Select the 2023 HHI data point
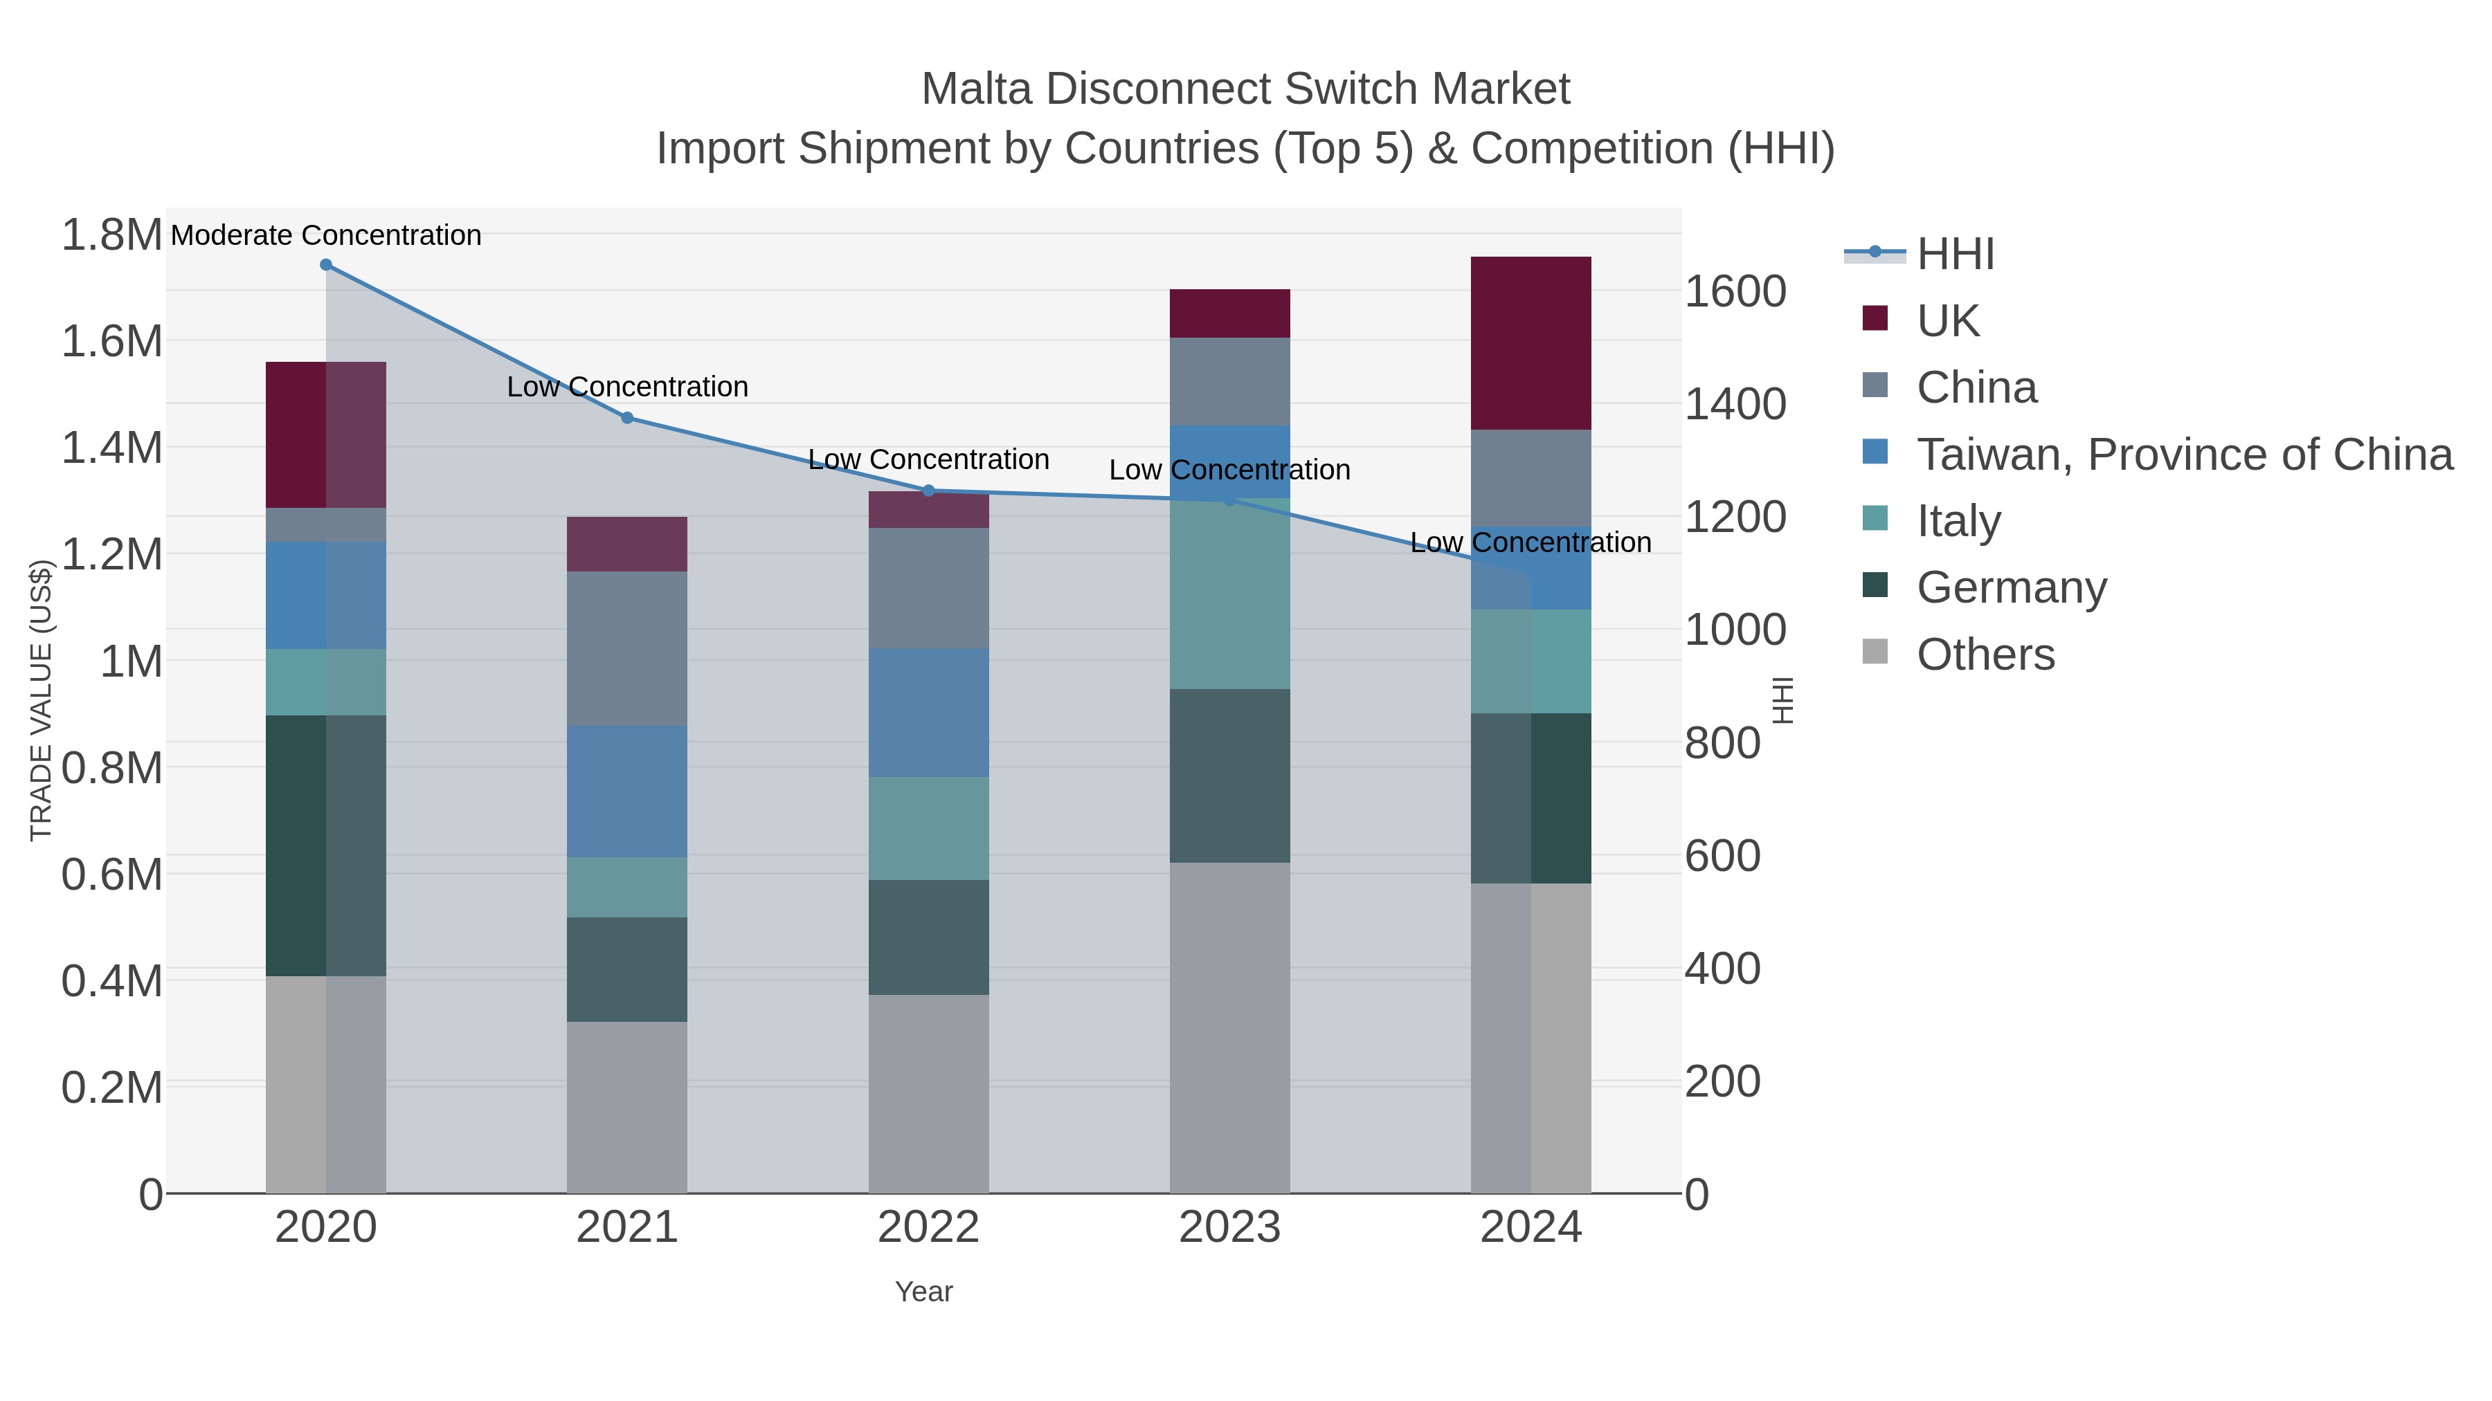The width and height of the screenshot is (2492, 1401). pos(1229,500)
